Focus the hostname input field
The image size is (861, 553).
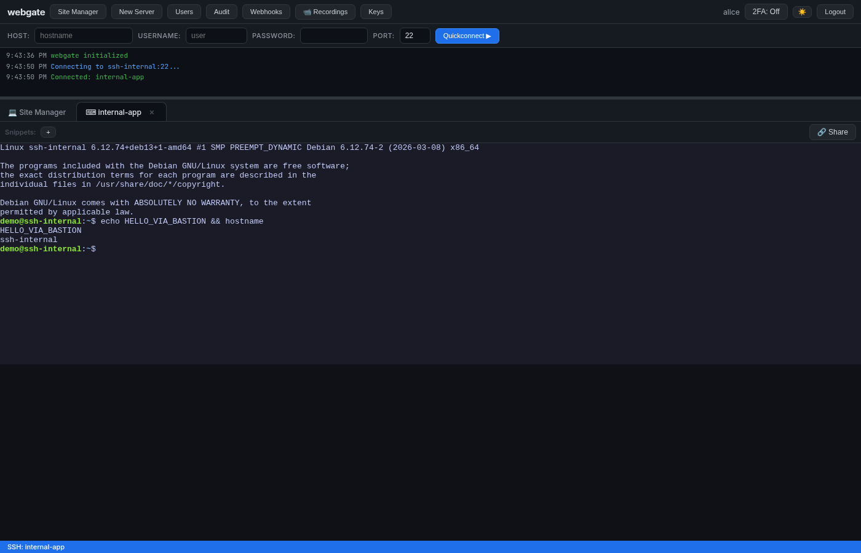point(84,36)
